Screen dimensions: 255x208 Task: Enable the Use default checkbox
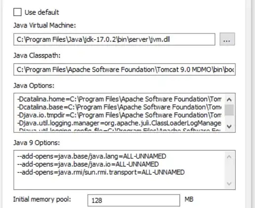tap(17, 12)
